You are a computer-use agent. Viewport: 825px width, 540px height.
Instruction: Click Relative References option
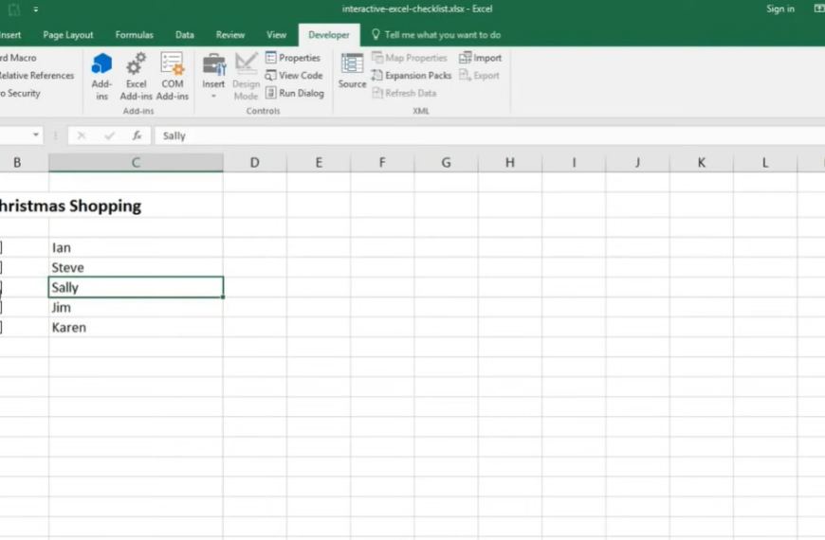click(x=37, y=75)
